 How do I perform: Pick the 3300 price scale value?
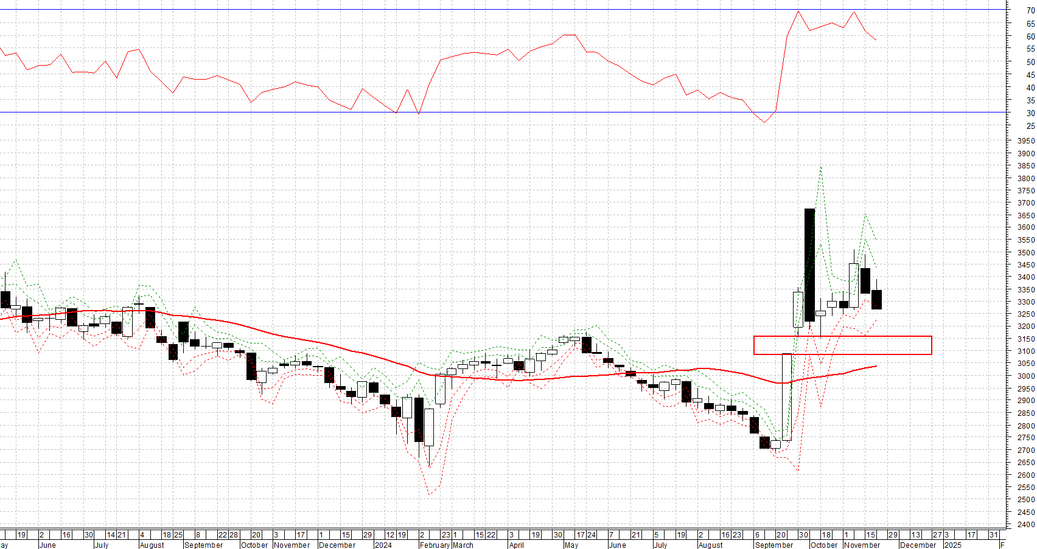point(1025,302)
